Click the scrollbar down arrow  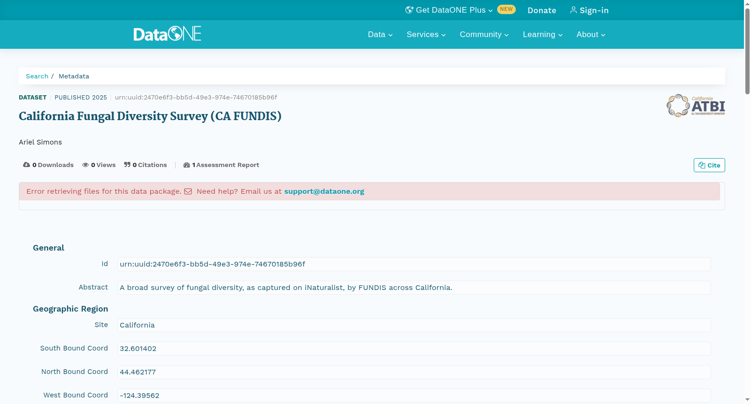tap(747, 400)
